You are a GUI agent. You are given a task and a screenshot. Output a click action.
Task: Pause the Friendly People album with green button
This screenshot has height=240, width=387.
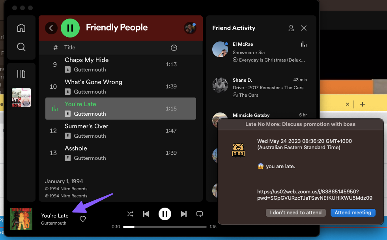[70, 28]
